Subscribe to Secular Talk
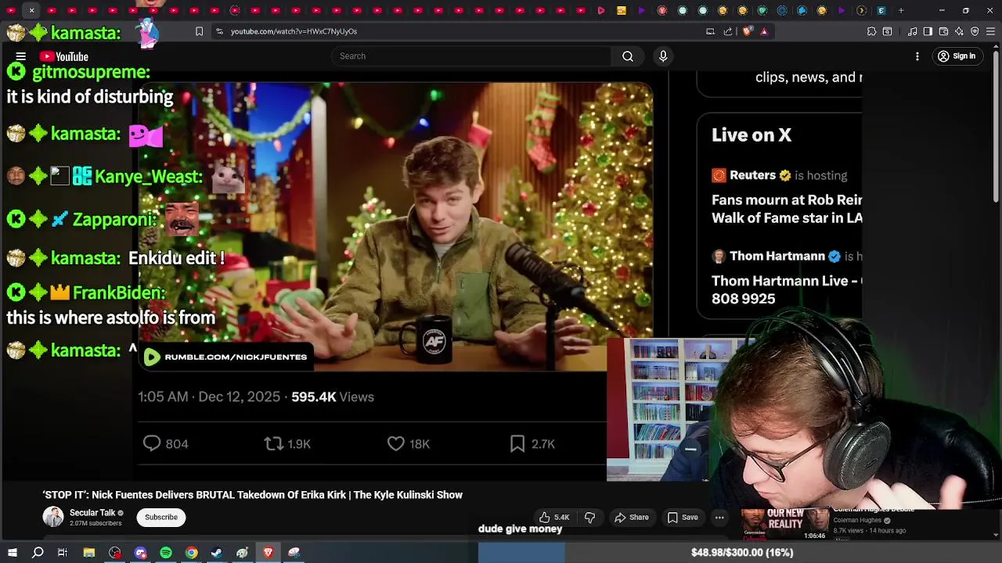 (x=161, y=517)
